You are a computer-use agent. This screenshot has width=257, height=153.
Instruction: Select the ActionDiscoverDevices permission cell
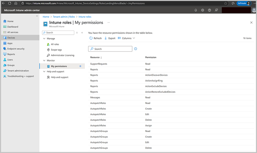(x=156, y=75)
